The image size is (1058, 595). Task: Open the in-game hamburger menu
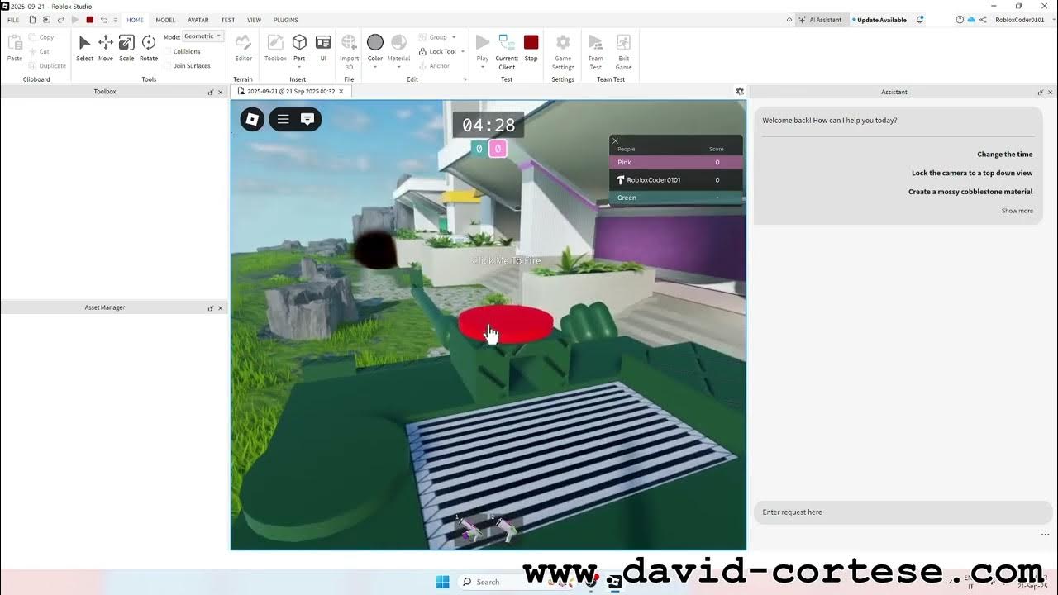283,119
